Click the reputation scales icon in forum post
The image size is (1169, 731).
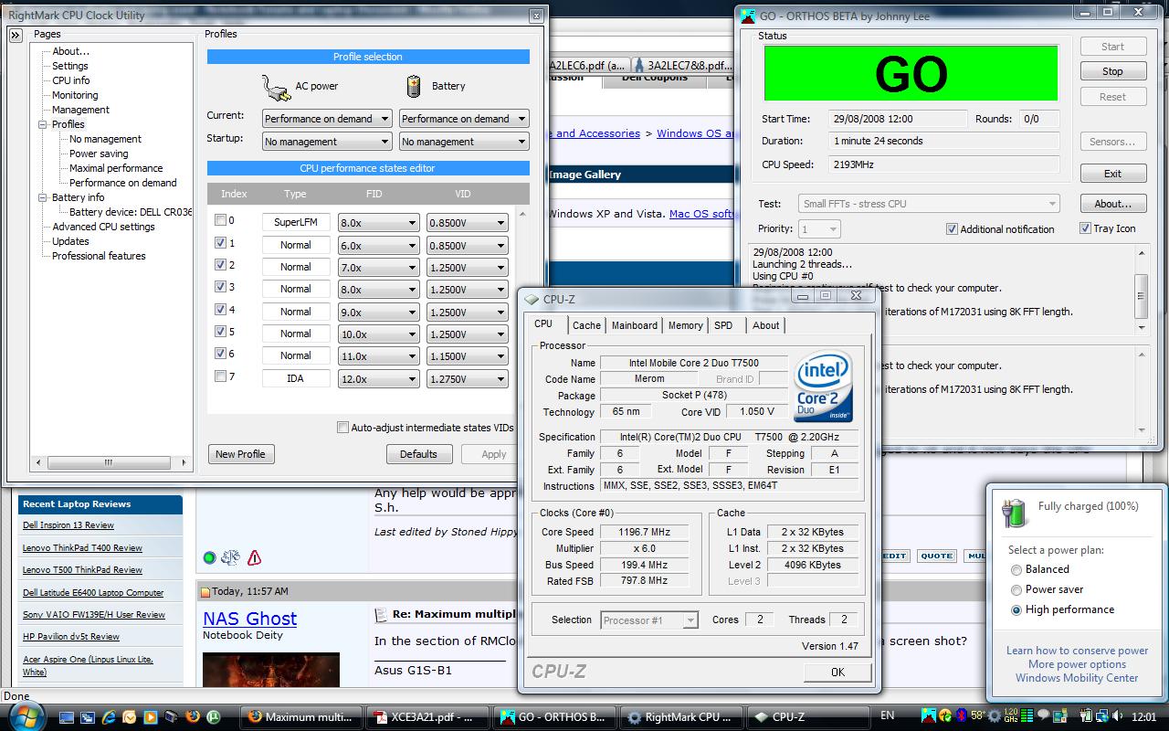coord(231,557)
